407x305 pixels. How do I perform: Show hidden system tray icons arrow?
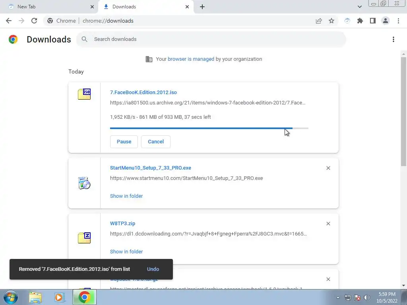point(338,297)
